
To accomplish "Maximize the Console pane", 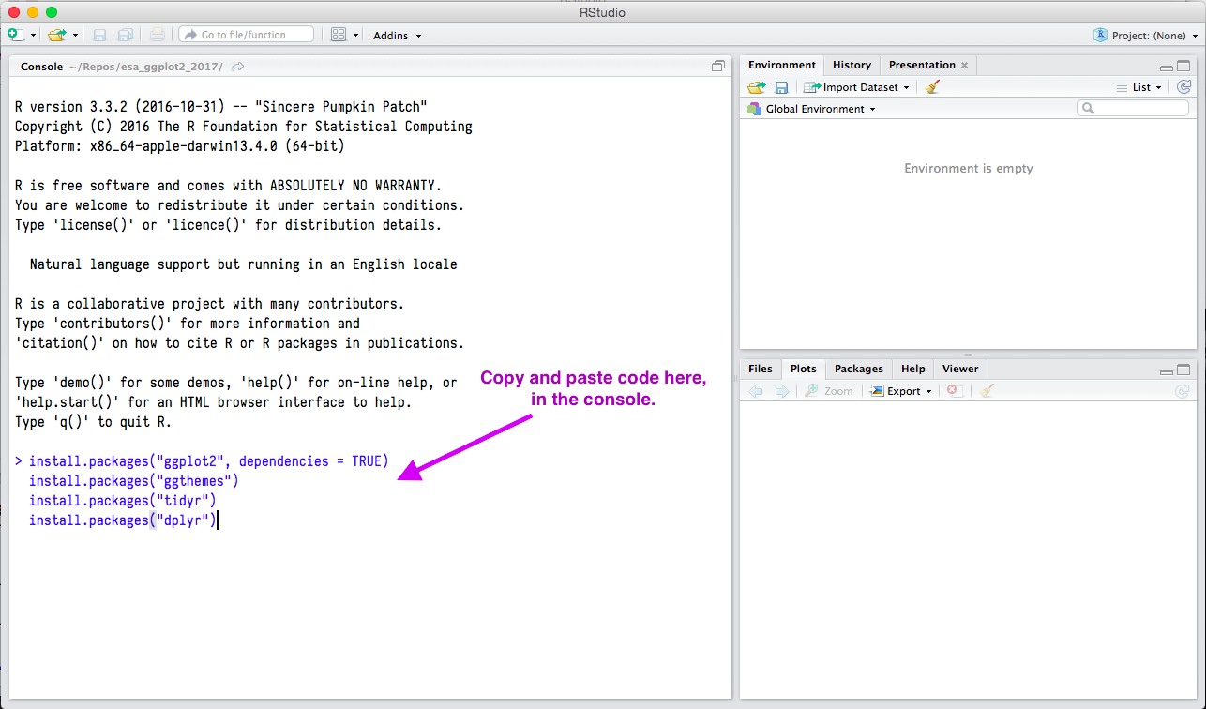I will tap(718, 66).
